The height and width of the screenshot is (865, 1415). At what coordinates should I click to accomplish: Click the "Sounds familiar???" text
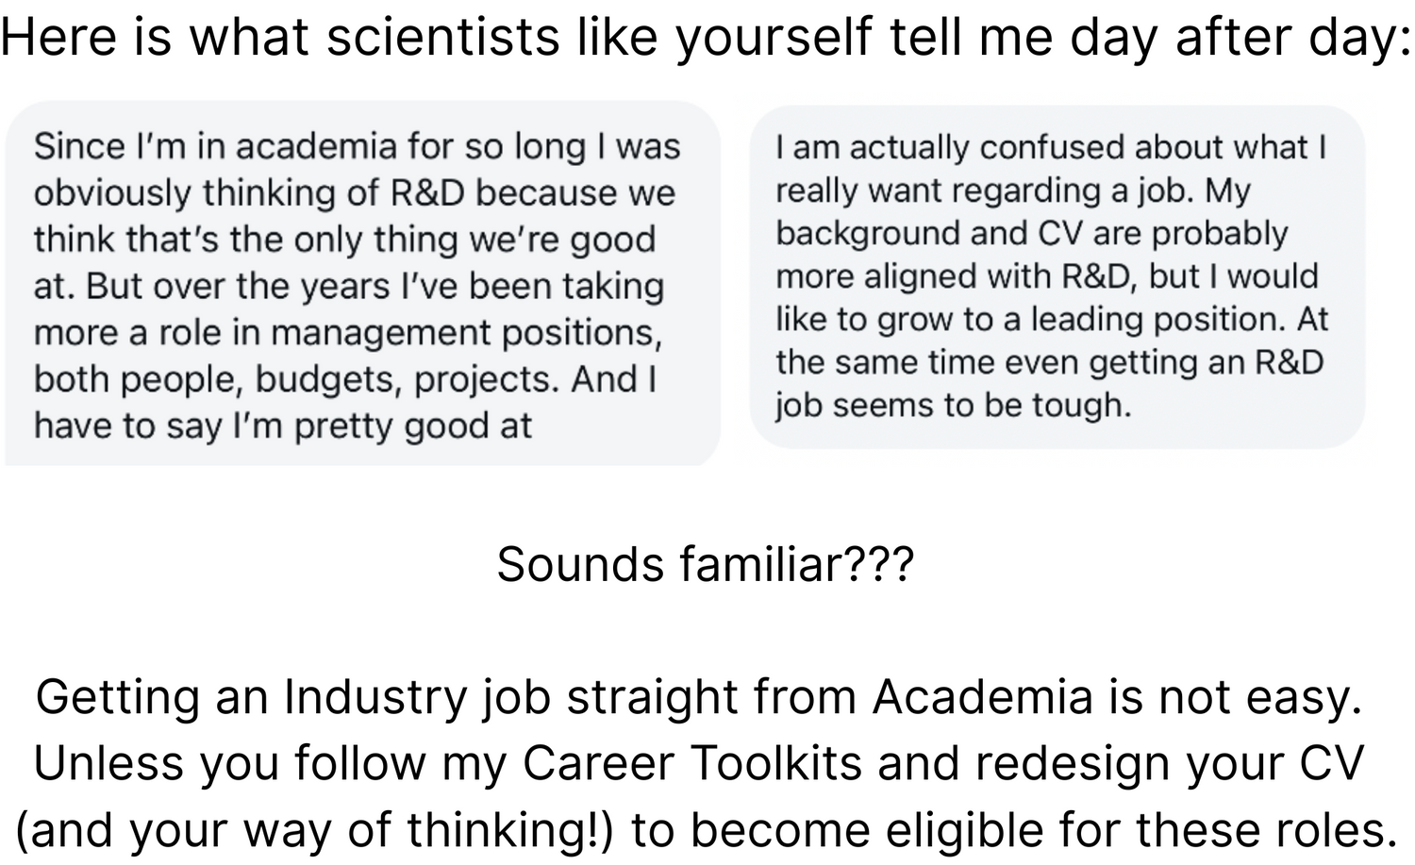[x=706, y=565]
